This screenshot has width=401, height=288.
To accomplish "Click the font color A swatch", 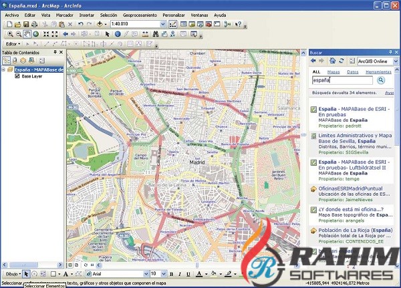I will (x=199, y=274).
